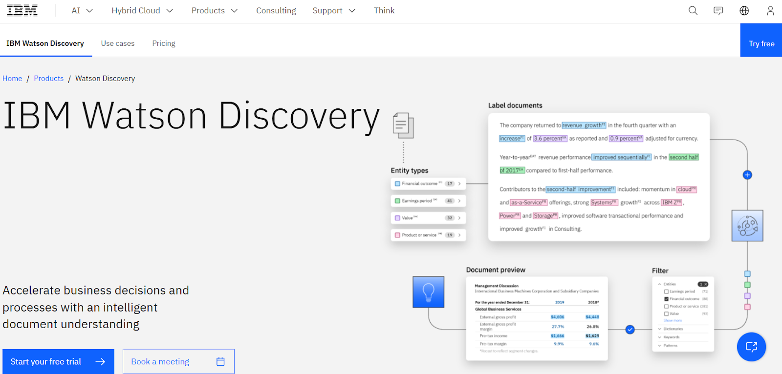
Task: Check the Earnings period filter checkbox
Action: pos(666,291)
